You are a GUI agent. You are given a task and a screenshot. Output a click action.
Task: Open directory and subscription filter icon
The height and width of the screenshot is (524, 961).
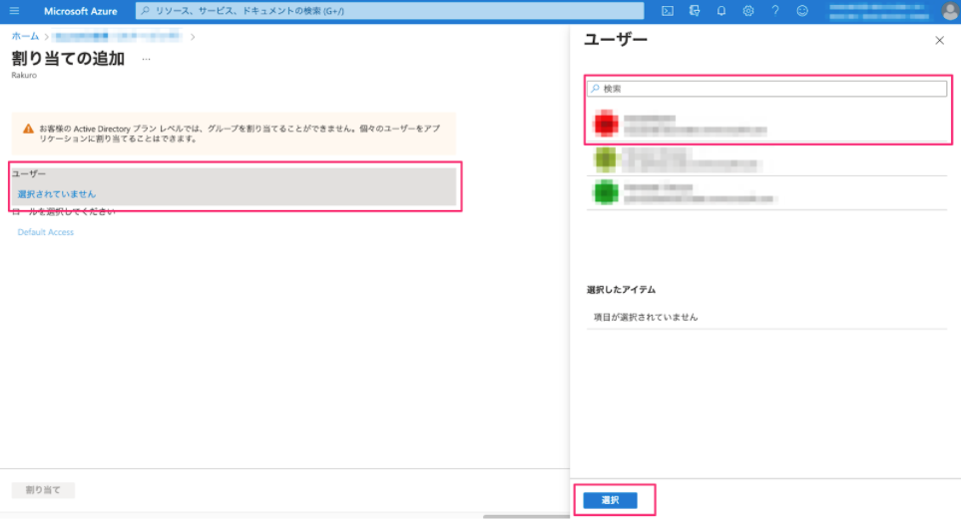[695, 11]
